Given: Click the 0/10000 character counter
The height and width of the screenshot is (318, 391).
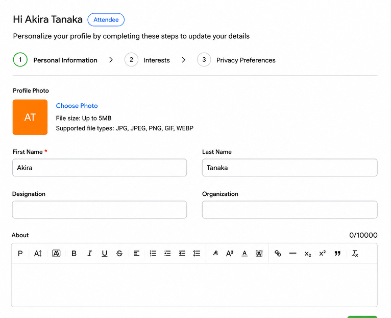Looking at the screenshot, I should pos(363,235).
